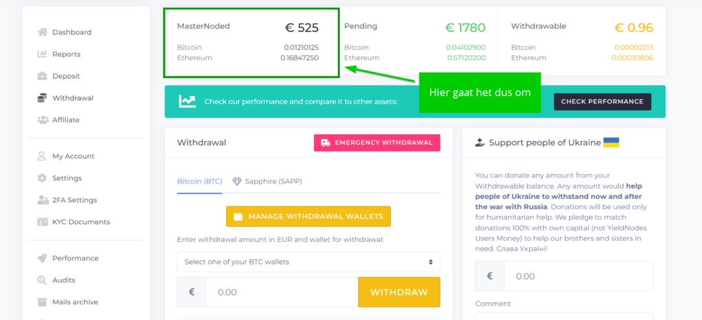702x320 pixels.
Task: Focus the Ukraine donation amount field
Action: (579, 277)
